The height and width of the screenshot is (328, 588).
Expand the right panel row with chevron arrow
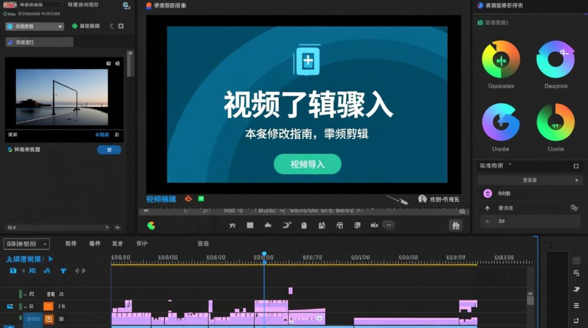tap(530, 180)
